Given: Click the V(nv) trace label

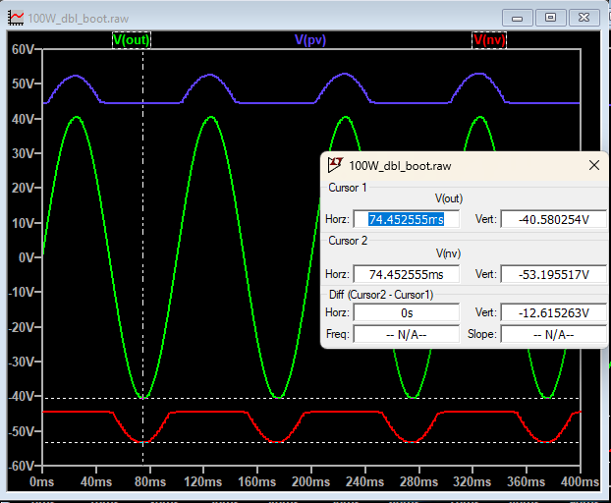Looking at the screenshot, I should 489,40.
